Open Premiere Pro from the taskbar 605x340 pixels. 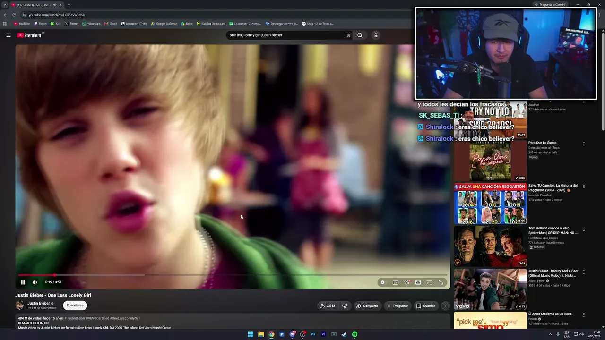point(323,334)
